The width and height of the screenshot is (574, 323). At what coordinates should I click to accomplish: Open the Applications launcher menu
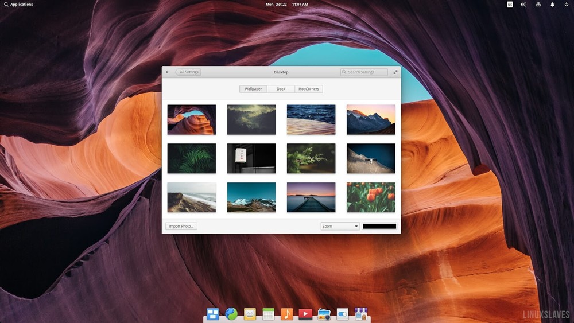(x=18, y=5)
